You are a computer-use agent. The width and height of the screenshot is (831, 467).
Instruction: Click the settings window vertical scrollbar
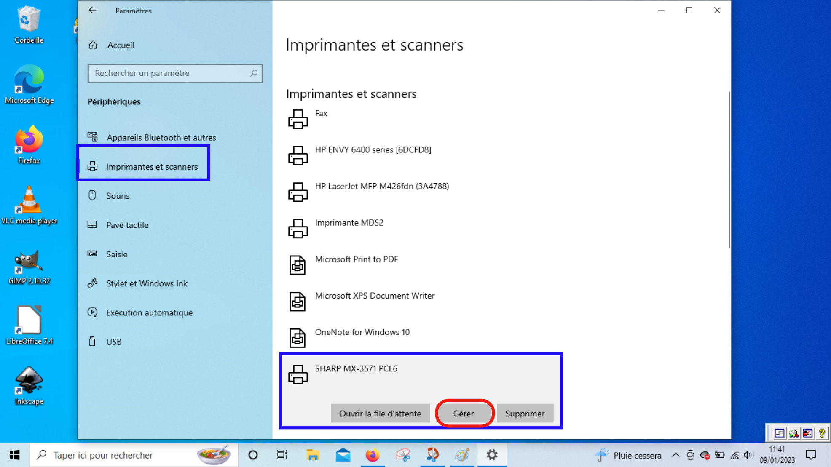729,170
